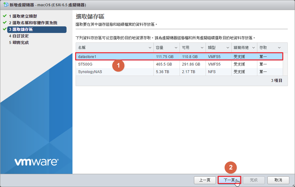Go to step 4 自訂設定

click(19, 36)
